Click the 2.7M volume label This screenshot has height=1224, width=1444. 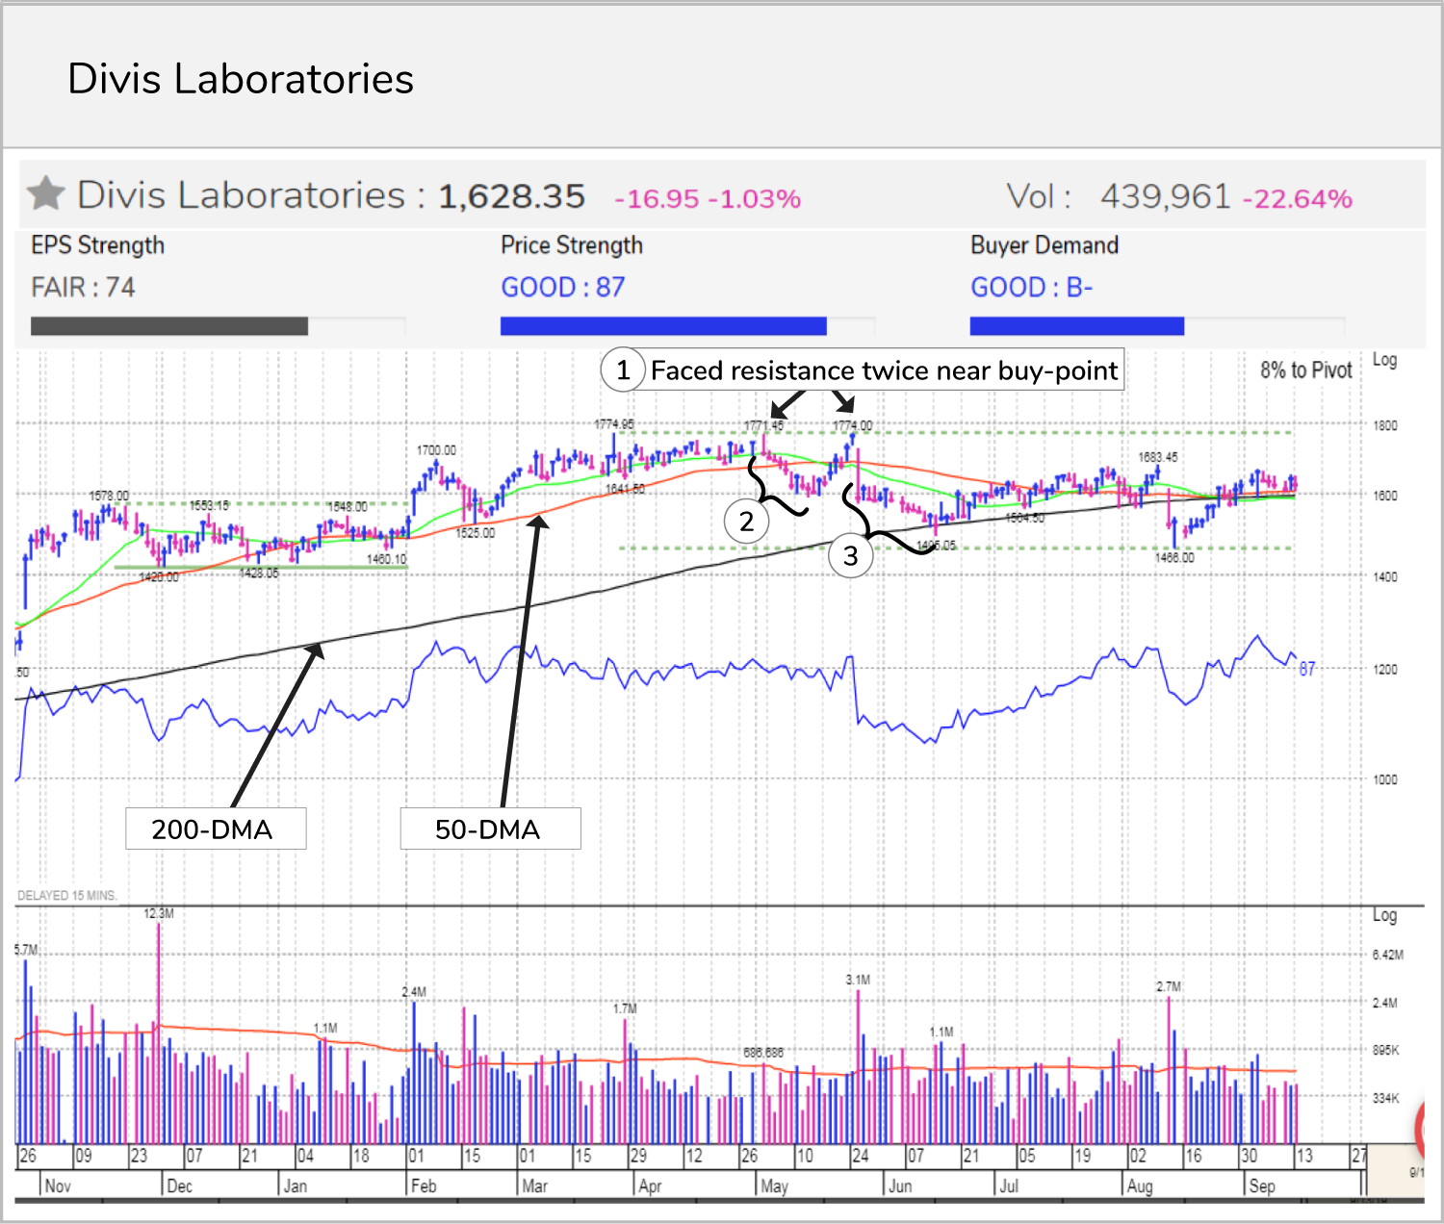pos(1169,986)
